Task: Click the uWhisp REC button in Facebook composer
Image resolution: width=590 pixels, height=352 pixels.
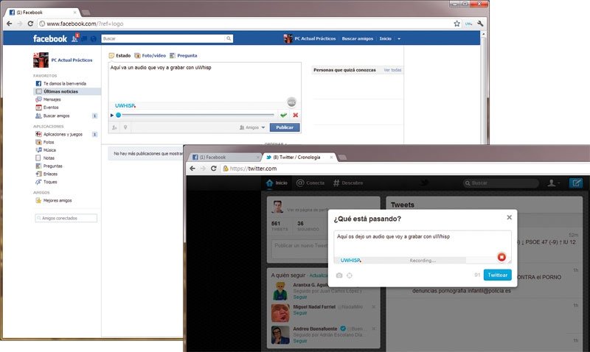Action: tap(291, 102)
